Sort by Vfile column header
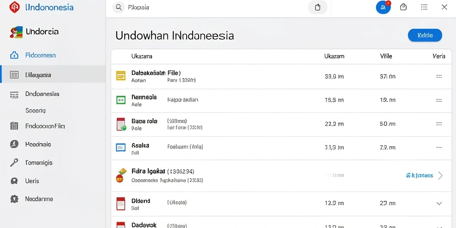The height and width of the screenshot is (228, 456). tap(386, 57)
